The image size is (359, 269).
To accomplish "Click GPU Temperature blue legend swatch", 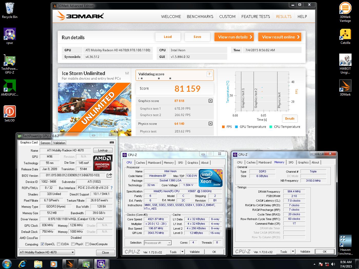I will point(236,127).
